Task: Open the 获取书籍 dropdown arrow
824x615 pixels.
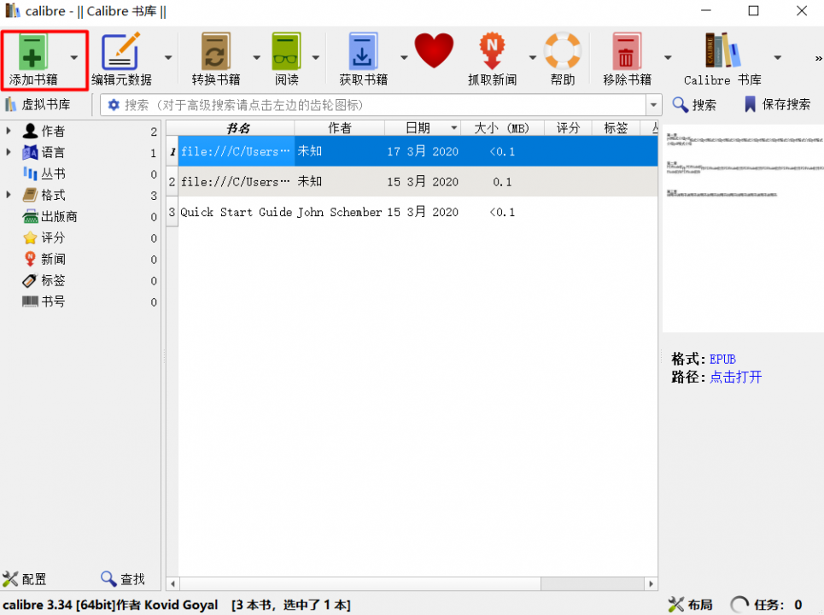Action: [404, 58]
